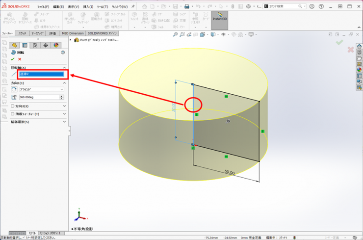Open the ファイル(F) menu
Screen dimensions: 363x240
coord(44,7)
